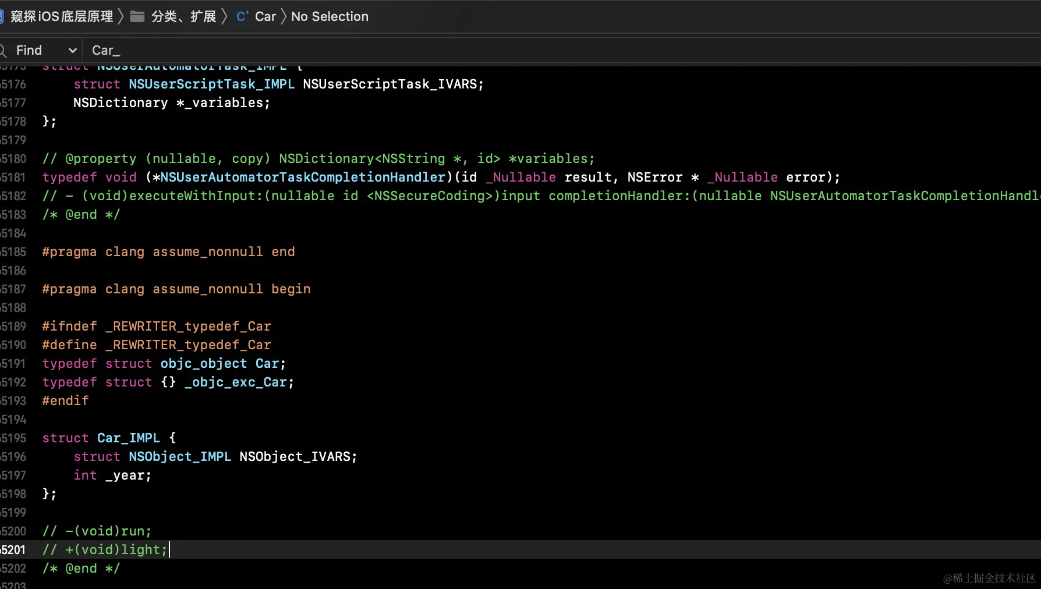
Task: Click the C+ file icon before Car
Action: click(x=243, y=16)
